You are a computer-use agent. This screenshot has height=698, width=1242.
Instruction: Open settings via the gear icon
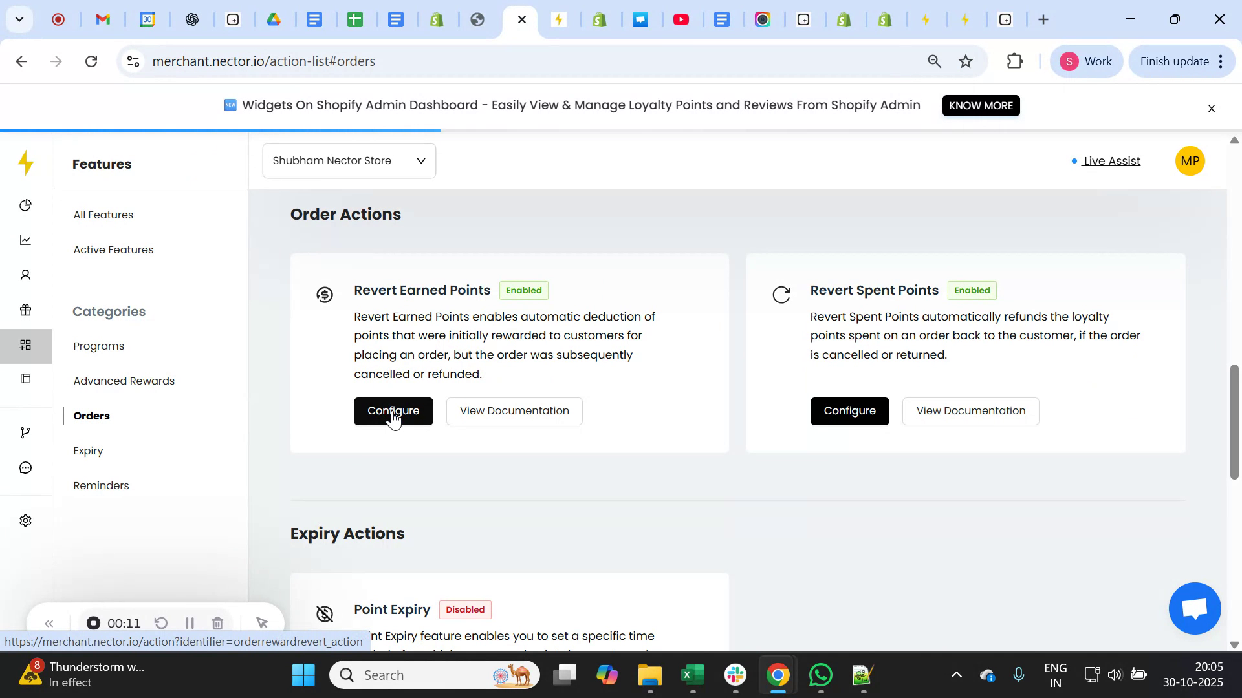click(x=25, y=520)
